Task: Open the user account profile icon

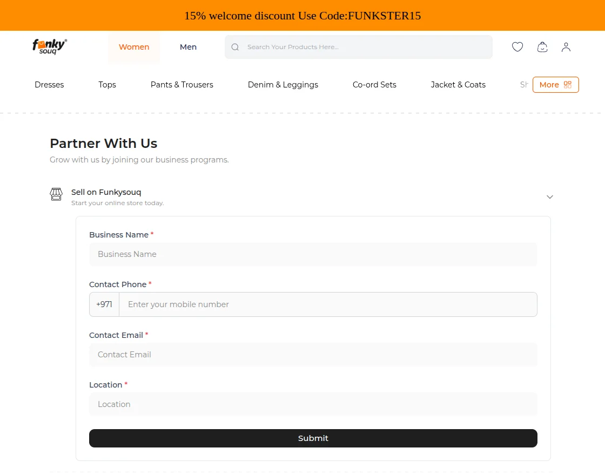Action: click(566, 47)
